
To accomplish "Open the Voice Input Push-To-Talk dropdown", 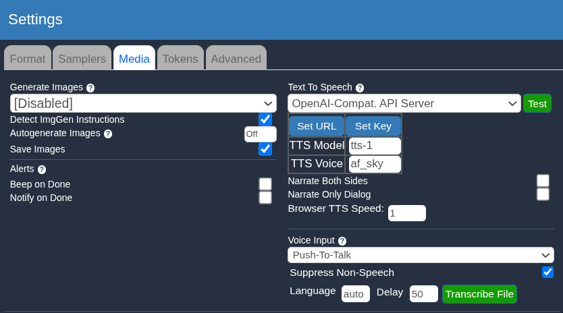I will (421, 255).
